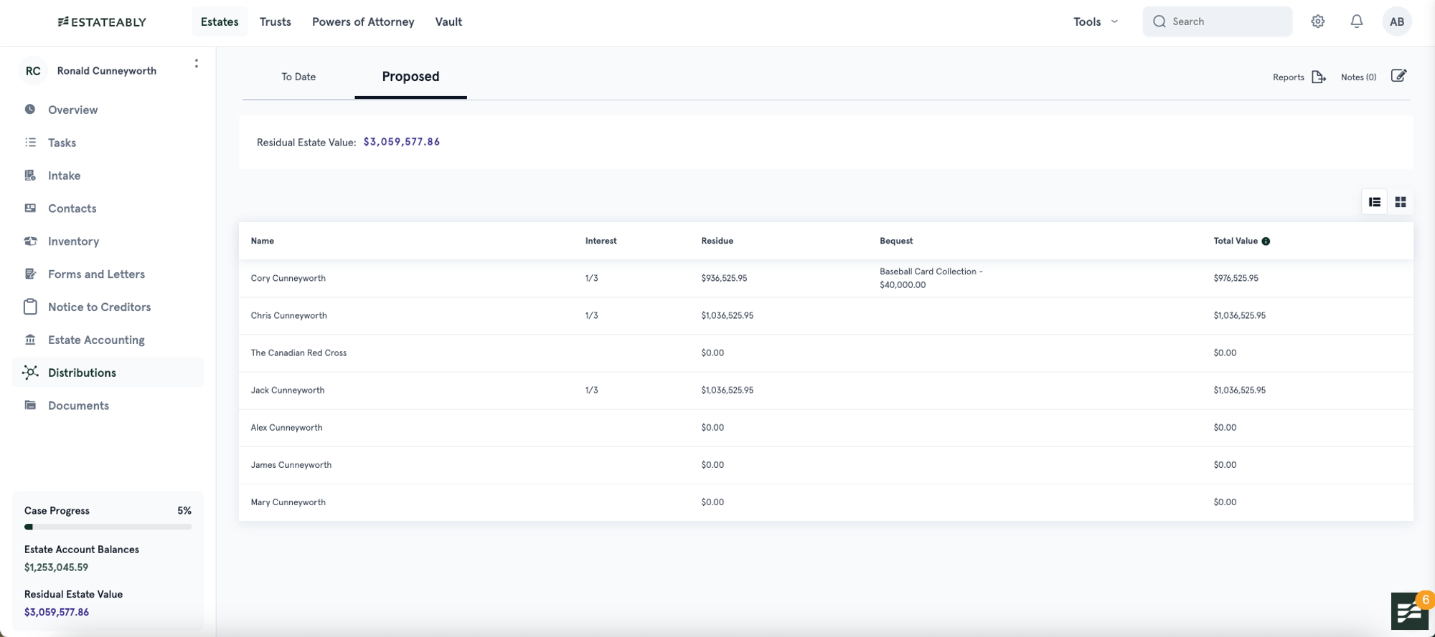Open the three-dot menu for Ronald Cunneyworth
Image resolution: width=1435 pixels, height=637 pixels.
click(196, 64)
